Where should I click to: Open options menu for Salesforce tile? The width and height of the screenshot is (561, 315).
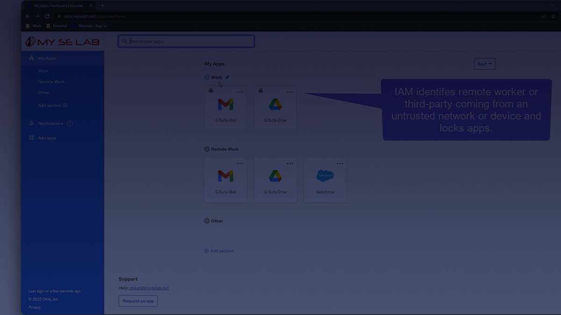click(339, 164)
